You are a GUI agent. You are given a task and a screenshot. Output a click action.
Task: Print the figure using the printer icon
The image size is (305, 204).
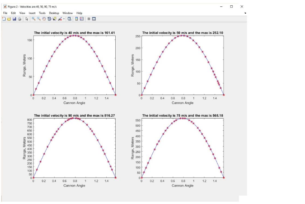pos(19,19)
